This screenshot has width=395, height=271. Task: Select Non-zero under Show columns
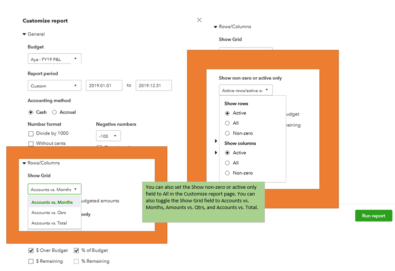pos(227,173)
